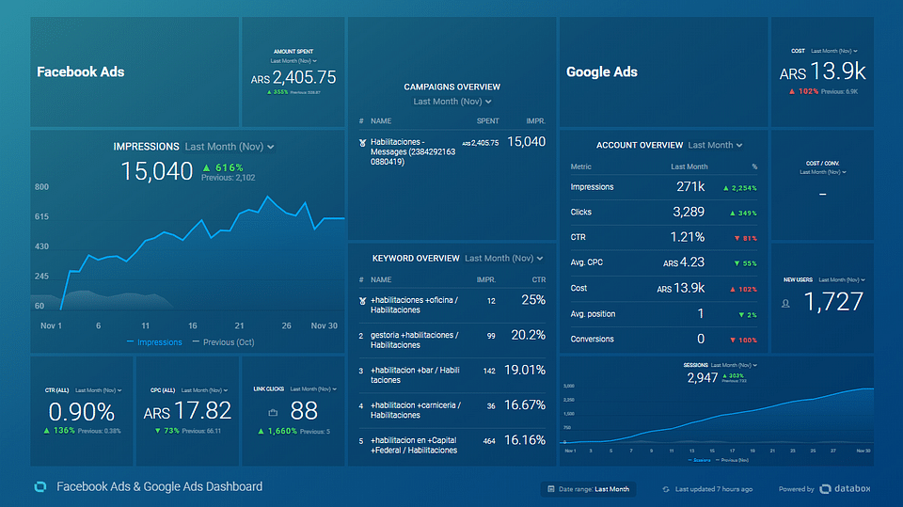Click the NAME column header in Keyword Overview
The image size is (903, 507).
pyautogui.click(x=381, y=280)
